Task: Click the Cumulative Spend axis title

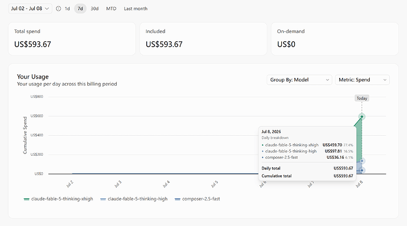Action: click(x=25, y=135)
